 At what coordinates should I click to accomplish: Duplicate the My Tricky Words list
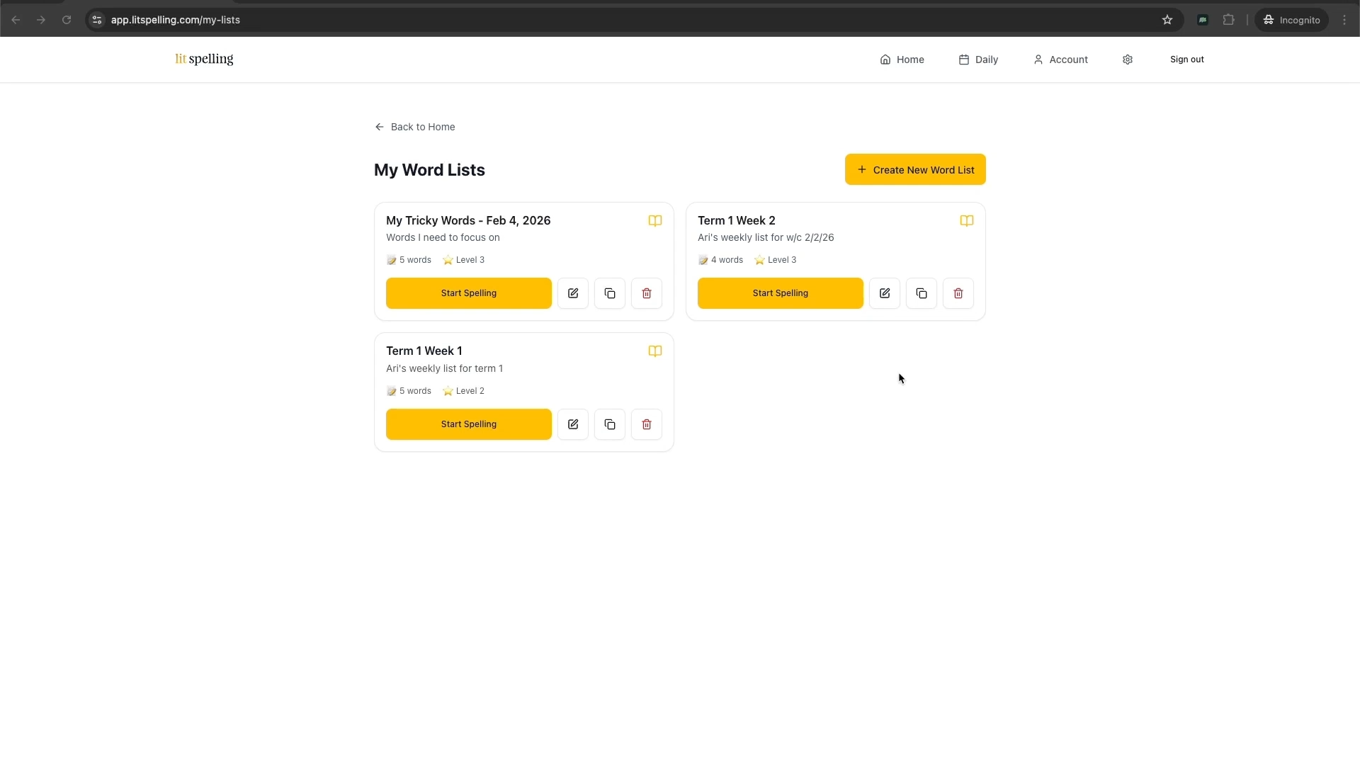click(x=609, y=293)
